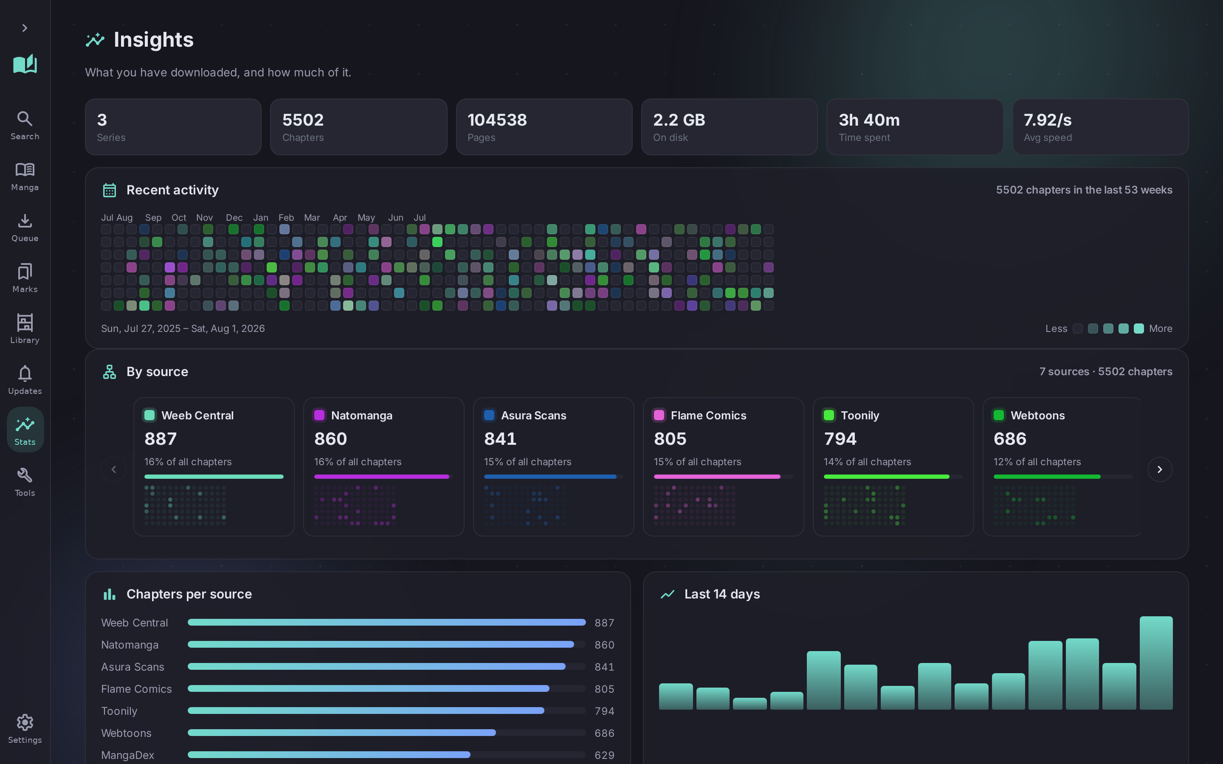
Task: Open the Natomanga source card
Action: [x=383, y=467]
